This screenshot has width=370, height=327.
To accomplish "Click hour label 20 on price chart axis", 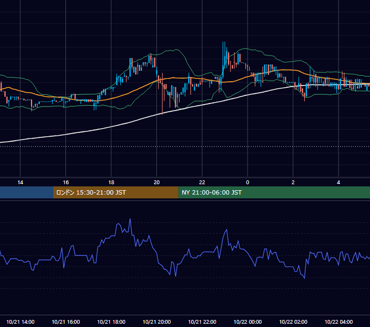I will (157, 182).
